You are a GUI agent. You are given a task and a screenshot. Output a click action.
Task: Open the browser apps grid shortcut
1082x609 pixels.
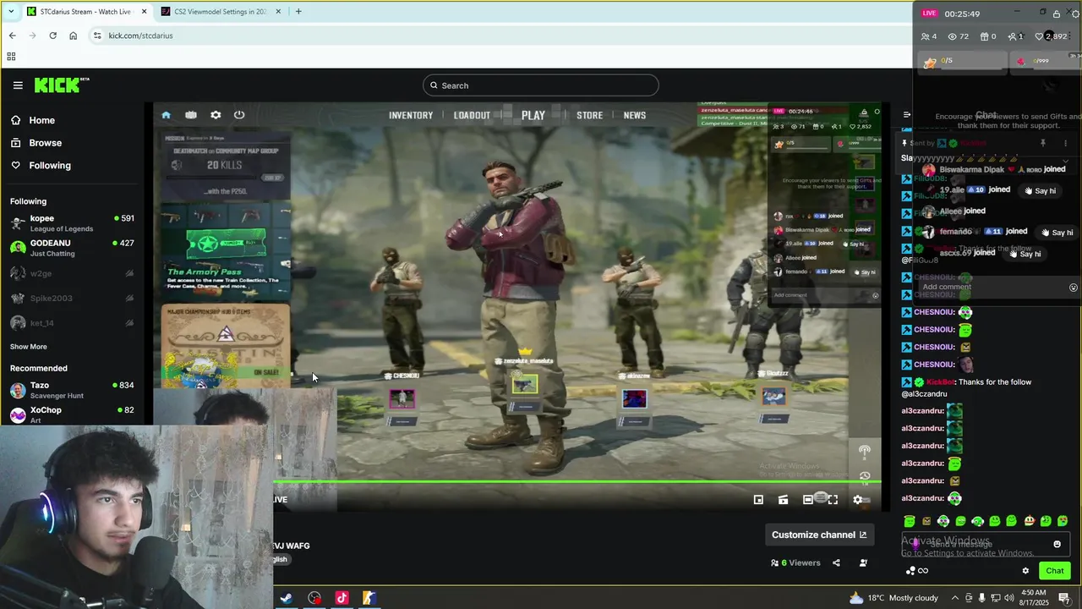[11, 57]
